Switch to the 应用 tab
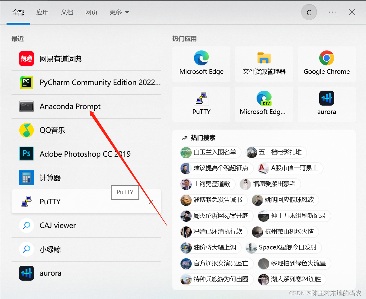The height and width of the screenshot is (299, 366). 43,12
